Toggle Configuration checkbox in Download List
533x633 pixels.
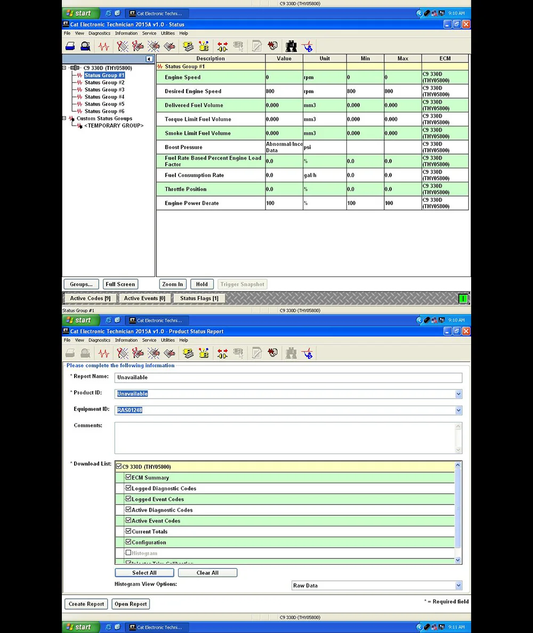coord(128,542)
